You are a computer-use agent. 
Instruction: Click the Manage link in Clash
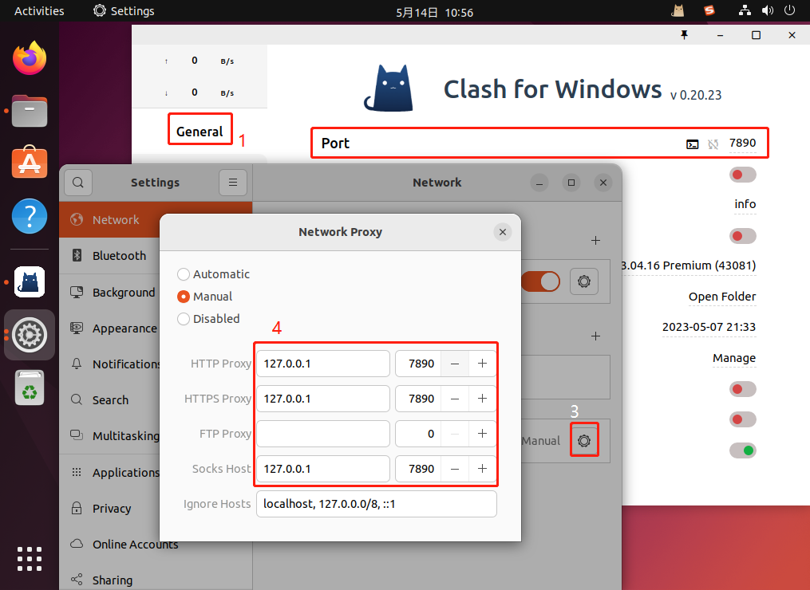[734, 358]
